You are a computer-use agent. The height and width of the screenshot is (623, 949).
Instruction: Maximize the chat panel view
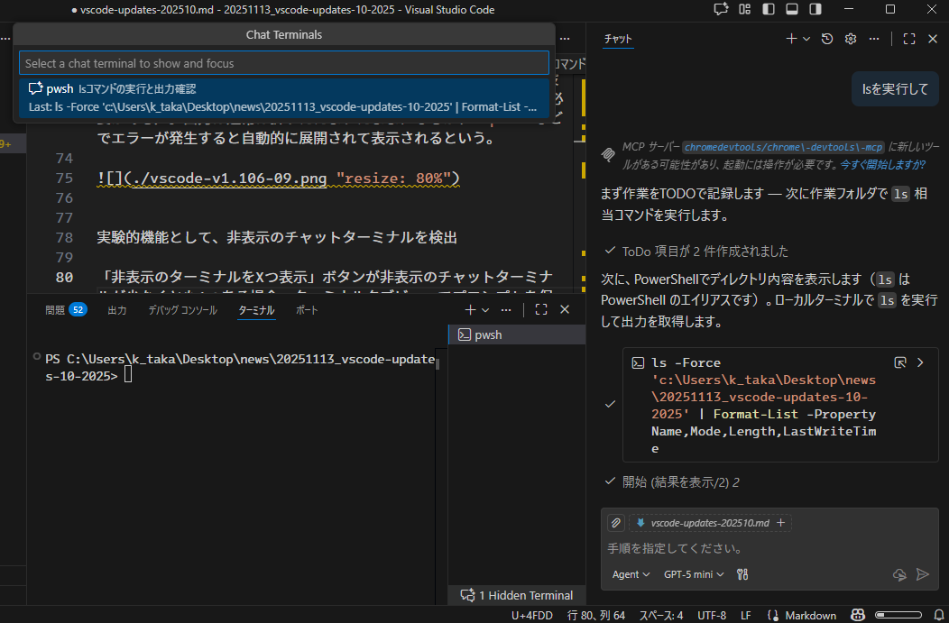pyautogui.click(x=909, y=39)
